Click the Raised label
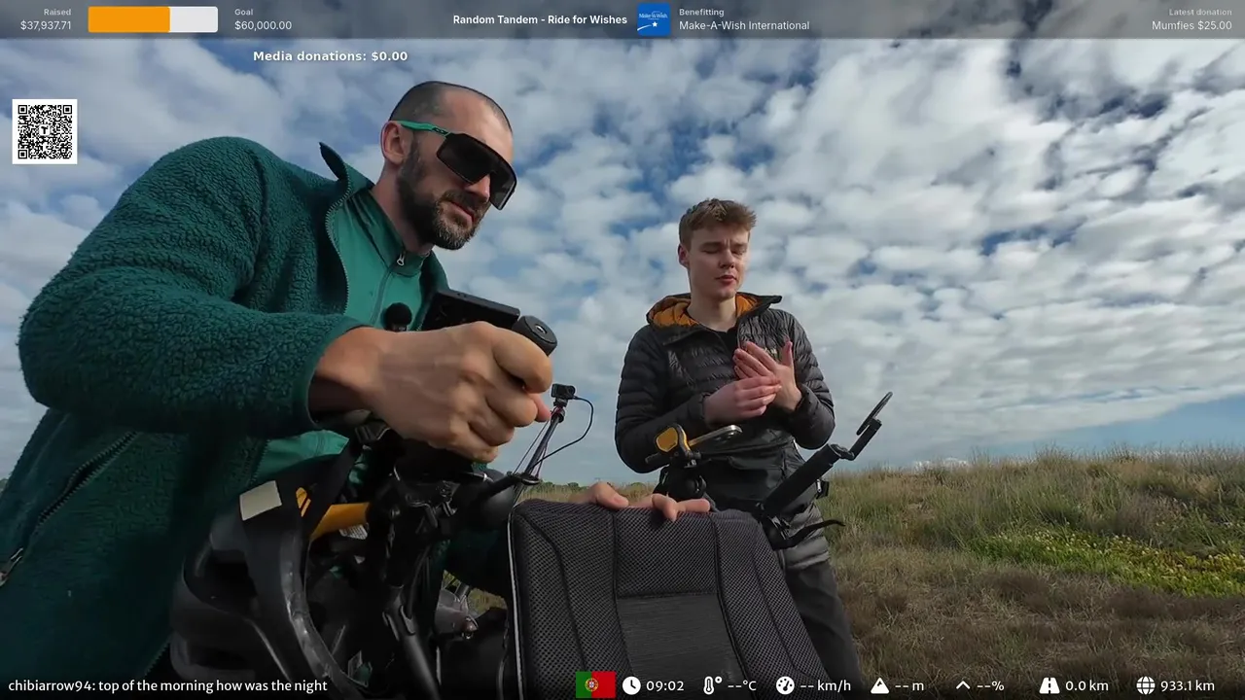Viewport: 1245px width, 700px height. tap(57, 12)
